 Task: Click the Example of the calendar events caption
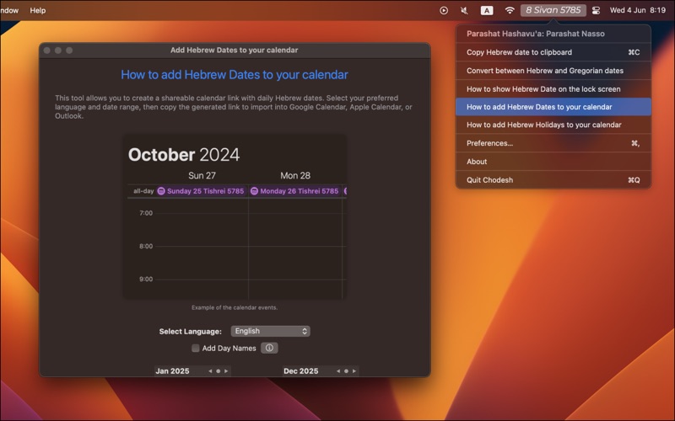(235, 307)
